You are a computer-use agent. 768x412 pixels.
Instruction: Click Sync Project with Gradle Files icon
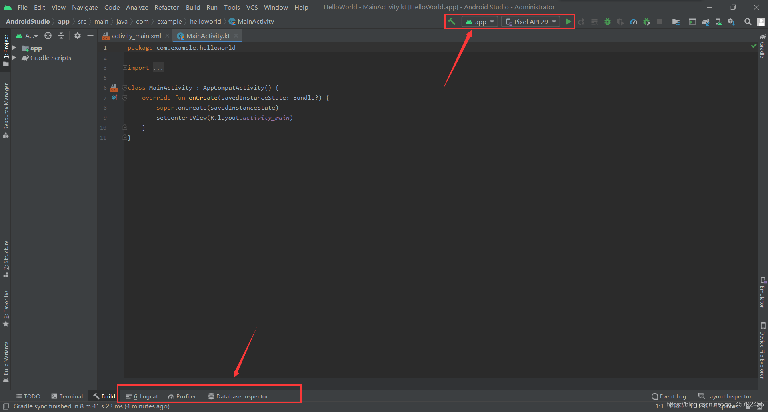pos(706,22)
